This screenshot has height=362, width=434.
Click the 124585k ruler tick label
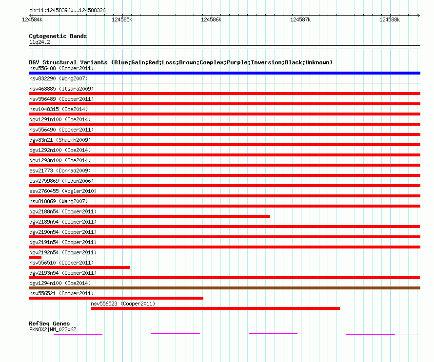122,19
